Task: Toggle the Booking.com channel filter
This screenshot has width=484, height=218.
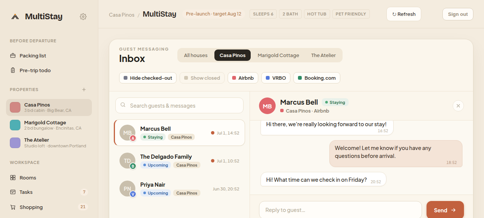Action: [317, 78]
